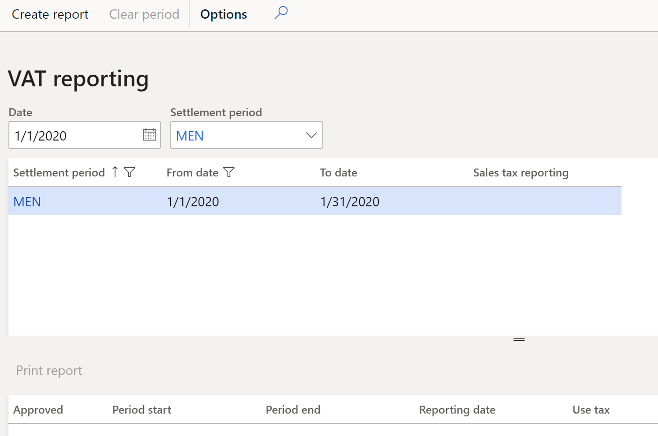Open the calendar date picker
This screenshot has height=436, width=658.
149,135
